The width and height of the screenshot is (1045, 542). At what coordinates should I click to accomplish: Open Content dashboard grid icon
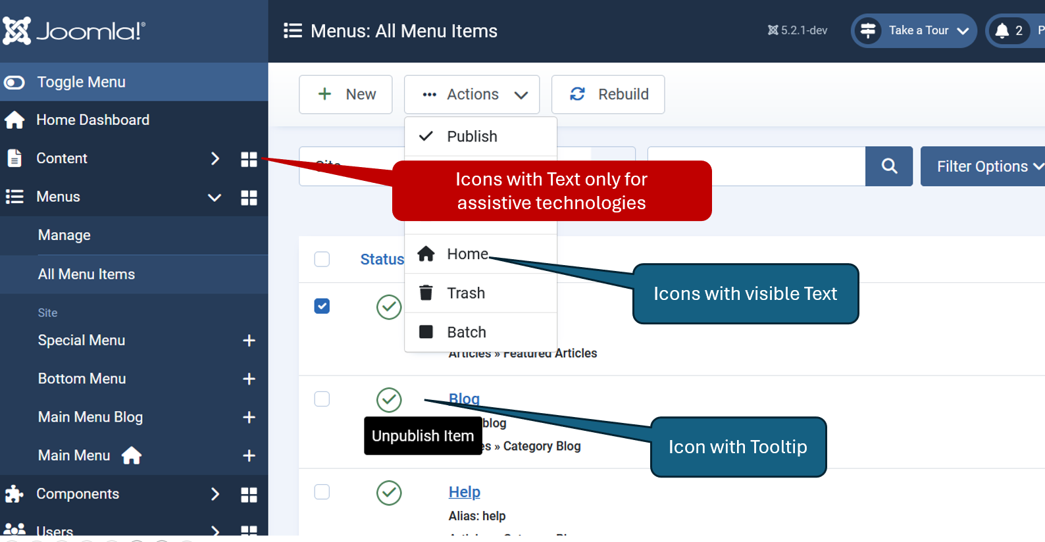pos(249,159)
